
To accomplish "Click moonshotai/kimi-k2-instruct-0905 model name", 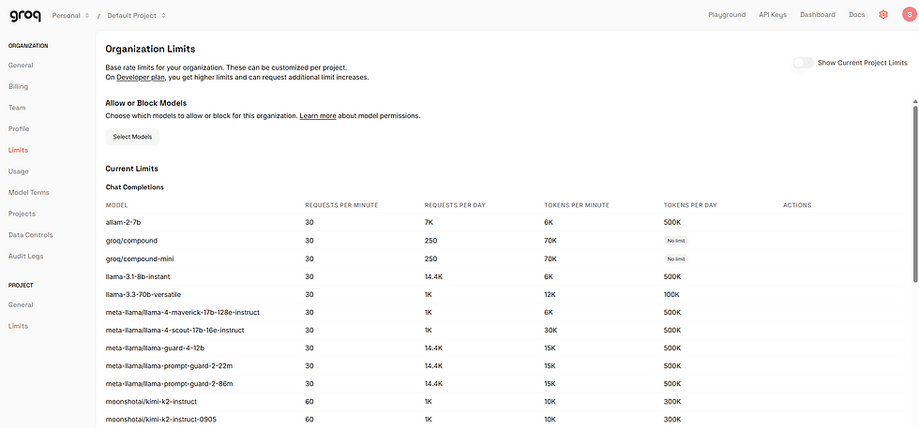I will pos(161,420).
